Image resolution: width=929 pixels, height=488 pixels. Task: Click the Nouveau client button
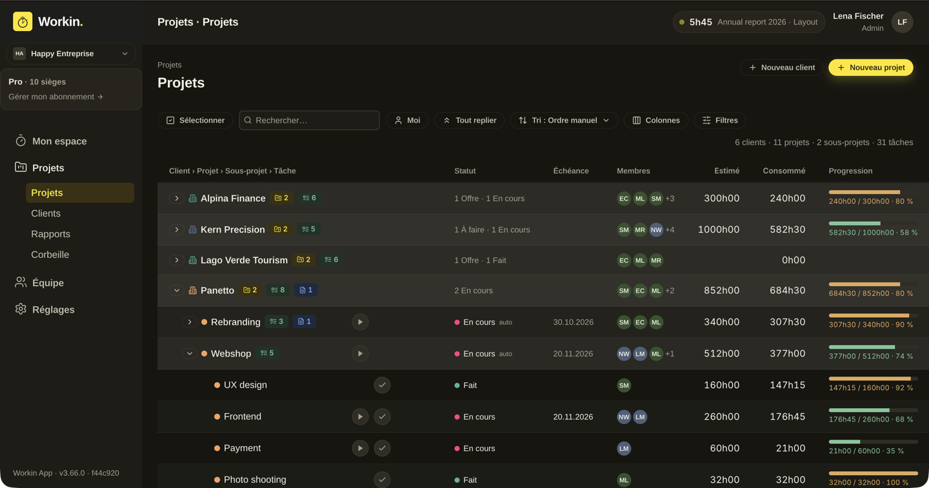tap(782, 68)
